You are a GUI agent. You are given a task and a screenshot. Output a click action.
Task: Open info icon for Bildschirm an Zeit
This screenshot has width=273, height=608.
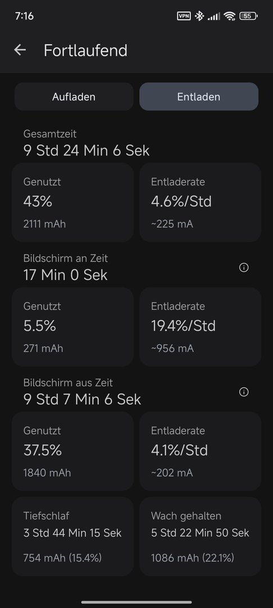pyautogui.click(x=244, y=267)
